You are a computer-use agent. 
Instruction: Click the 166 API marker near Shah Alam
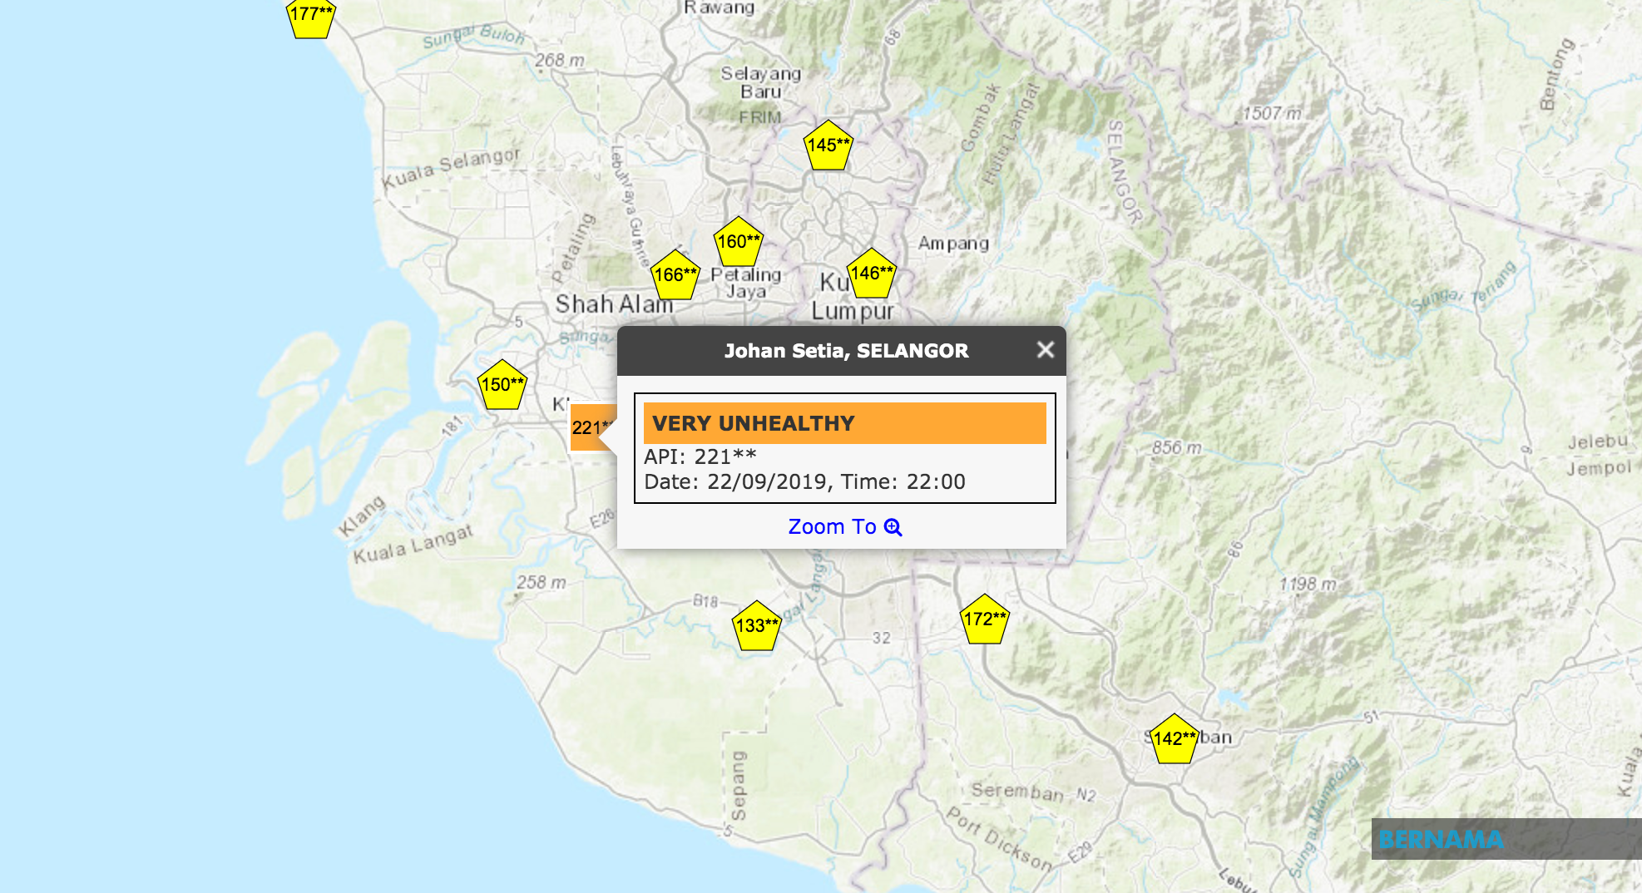675,276
